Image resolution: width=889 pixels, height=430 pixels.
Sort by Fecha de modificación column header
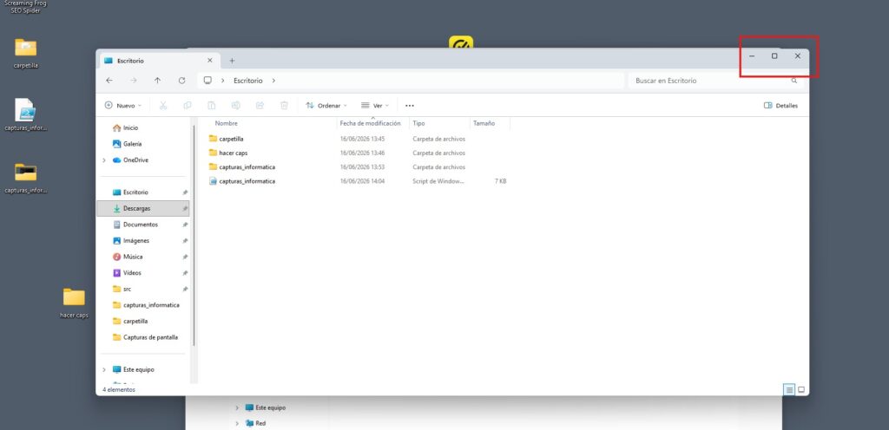pyautogui.click(x=370, y=123)
